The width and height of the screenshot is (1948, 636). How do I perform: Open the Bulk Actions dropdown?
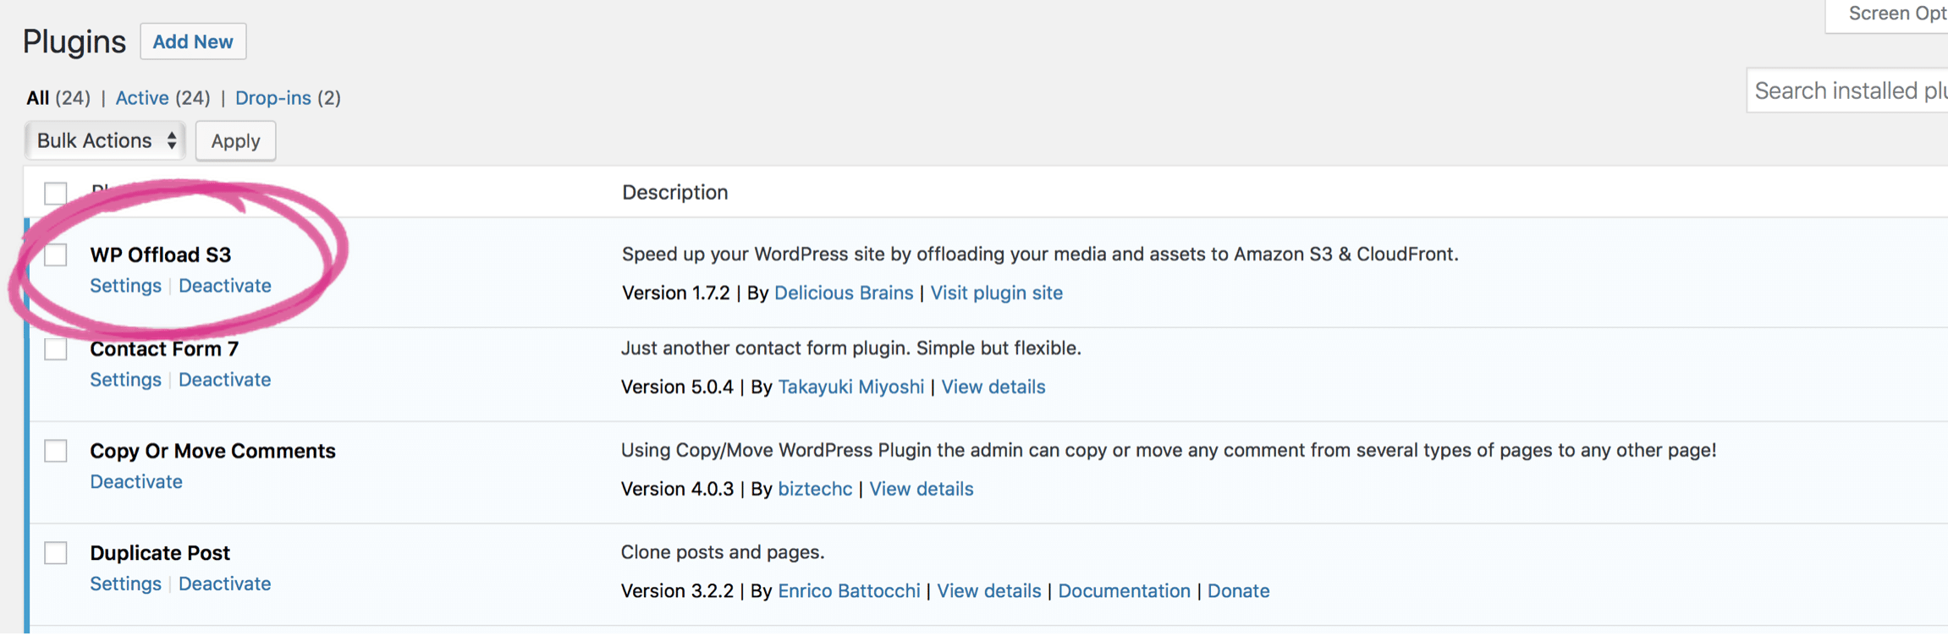point(106,140)
